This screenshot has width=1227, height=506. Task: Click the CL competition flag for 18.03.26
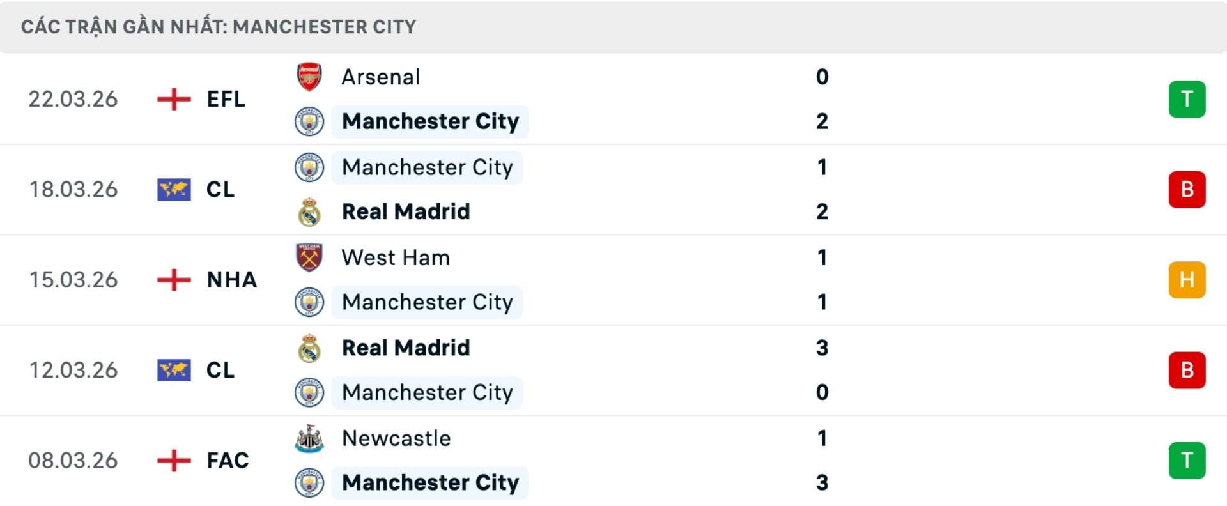click(174, 190)
